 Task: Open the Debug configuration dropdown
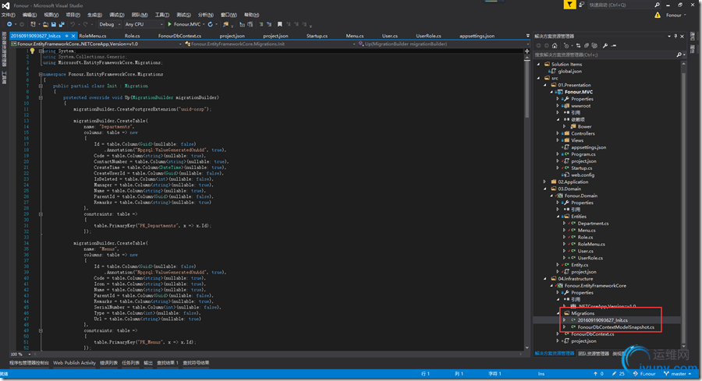click(109, 24)
